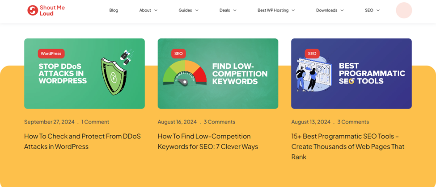Image resolution: width=436 pixels, height=187 pixels.
Task: Expand the Best WP Hosting chevron
Action: pyautogui.click(x=293, y=11)
